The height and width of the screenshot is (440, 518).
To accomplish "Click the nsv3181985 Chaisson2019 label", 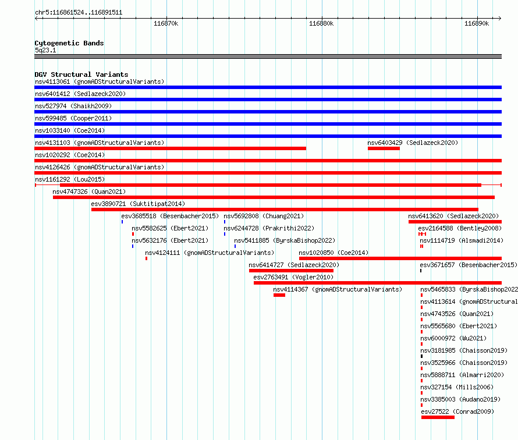I will pos(464,350).
